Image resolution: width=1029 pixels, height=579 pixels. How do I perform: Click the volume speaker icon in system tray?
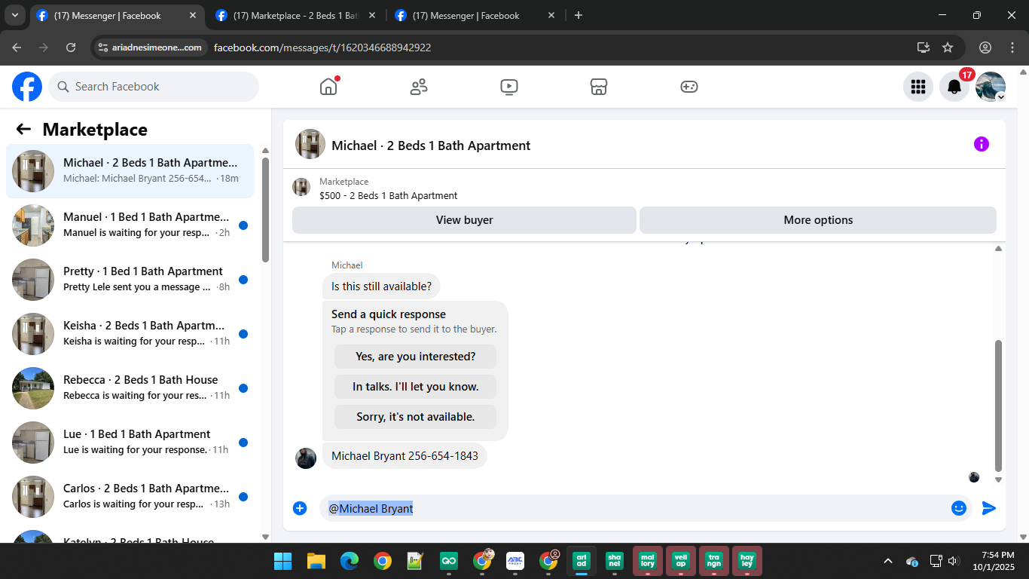coord(953,561)
